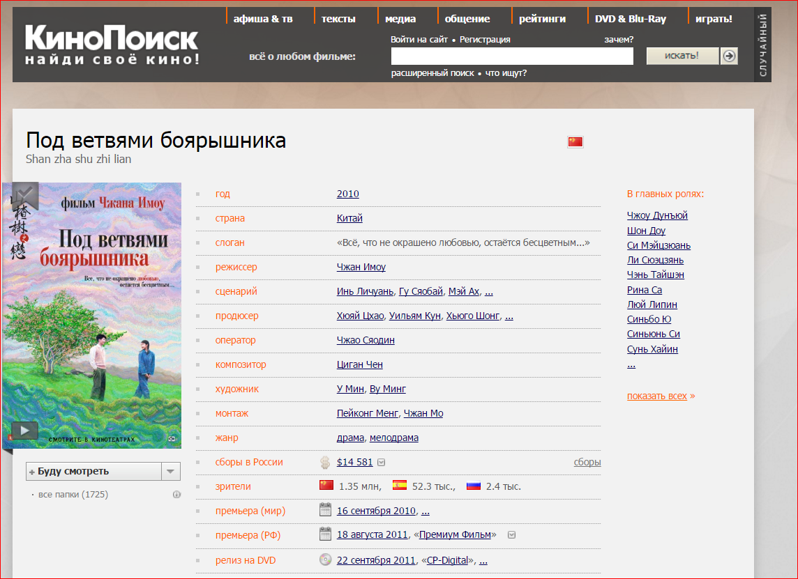
Task: Click the Russia flag in viewers row
Action: click(474, 486)
